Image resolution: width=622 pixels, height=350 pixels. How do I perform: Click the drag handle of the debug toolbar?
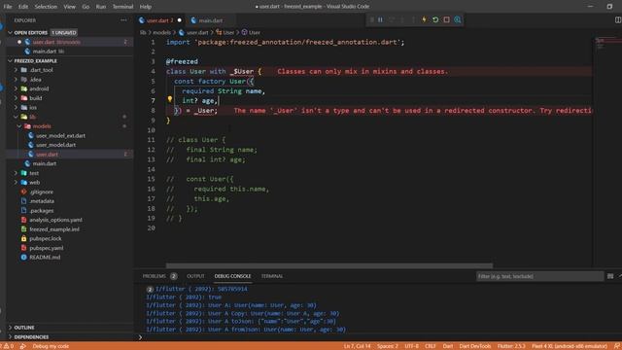click(371, 19)
